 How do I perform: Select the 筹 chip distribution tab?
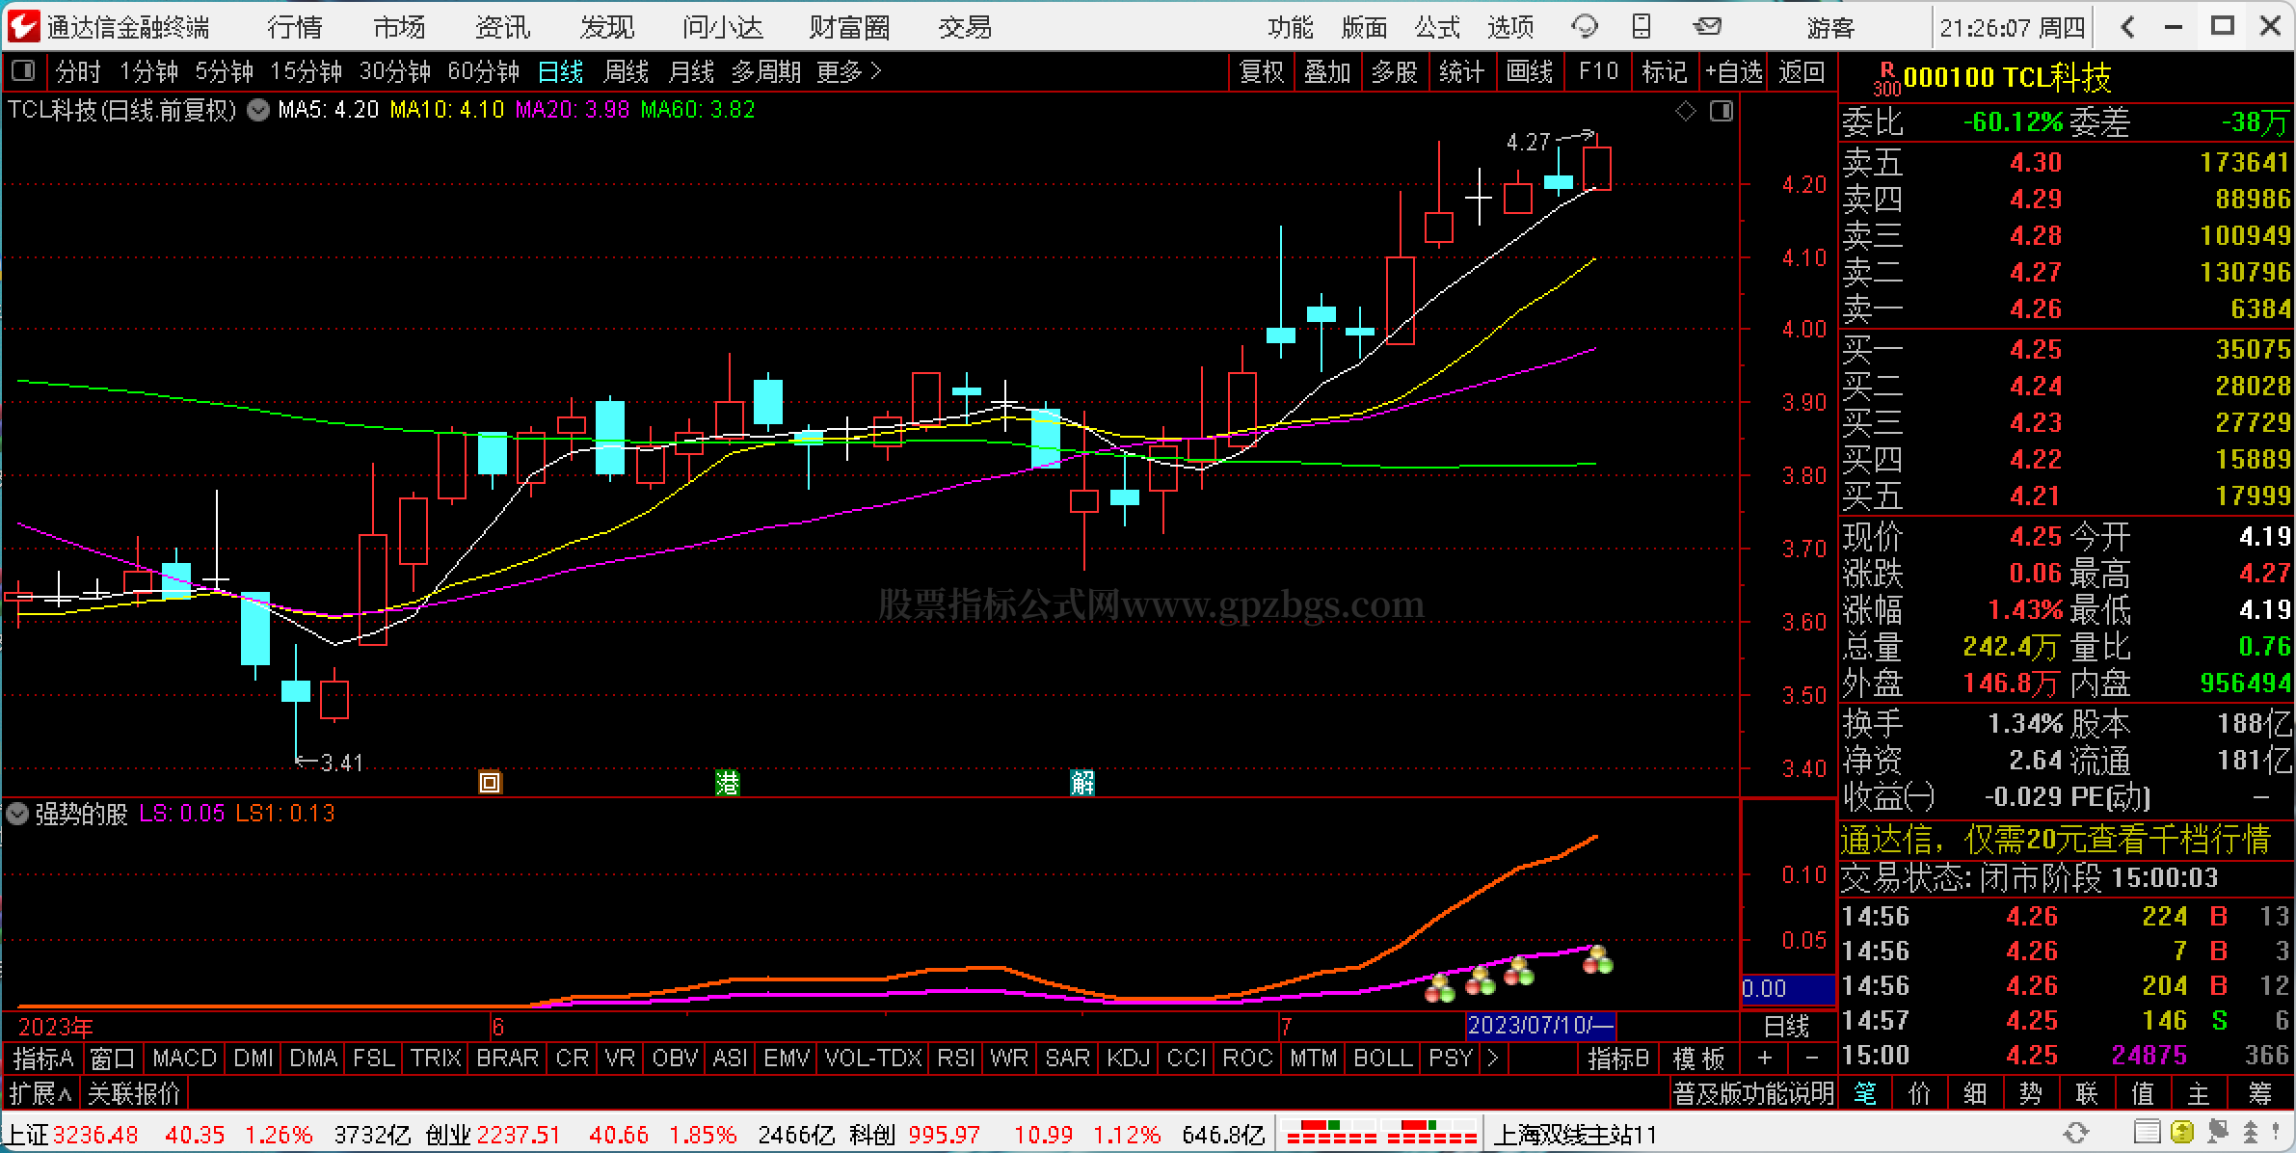point(2260,1093)
